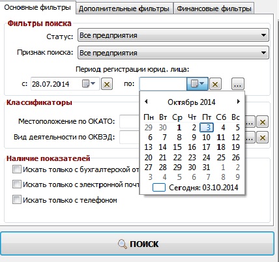Click the today marker box beside Сегодня
The width and height of the screenshot is (279, 262).
tap(159, 188)
